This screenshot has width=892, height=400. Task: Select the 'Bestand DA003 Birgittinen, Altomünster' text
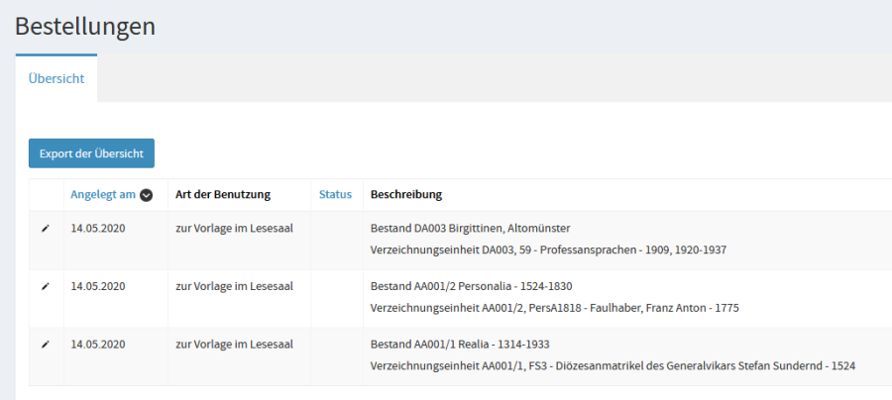tap(470, 228)
